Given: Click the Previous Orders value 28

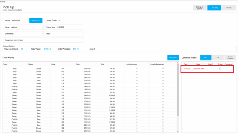Looking at the screenshot, I should pos(22,49).
